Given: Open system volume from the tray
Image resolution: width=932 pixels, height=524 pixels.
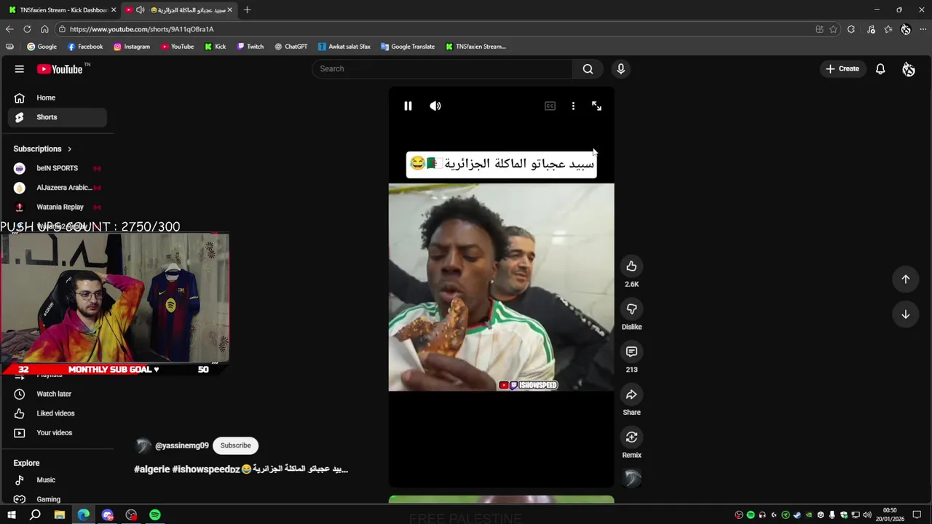Looking at the screenshot, I should [867, 515].
